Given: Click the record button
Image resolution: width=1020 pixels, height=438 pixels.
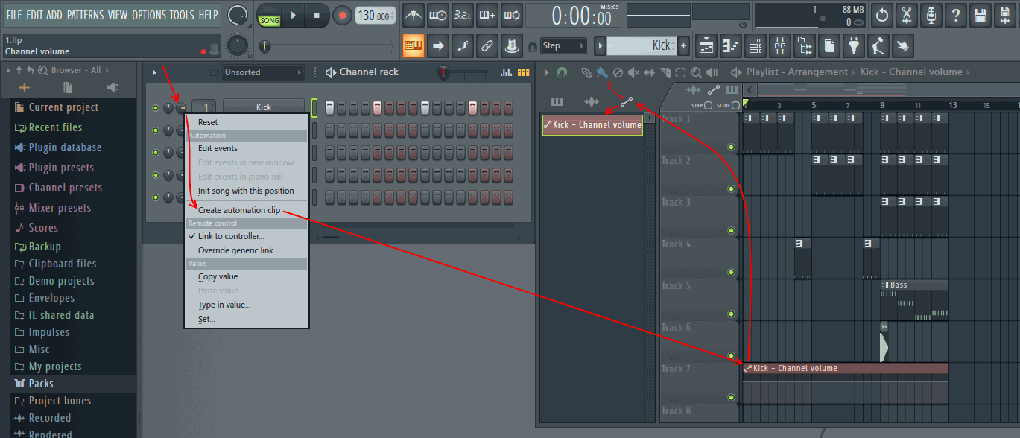Looking at the screenshot, I should (x=342, y=16).
